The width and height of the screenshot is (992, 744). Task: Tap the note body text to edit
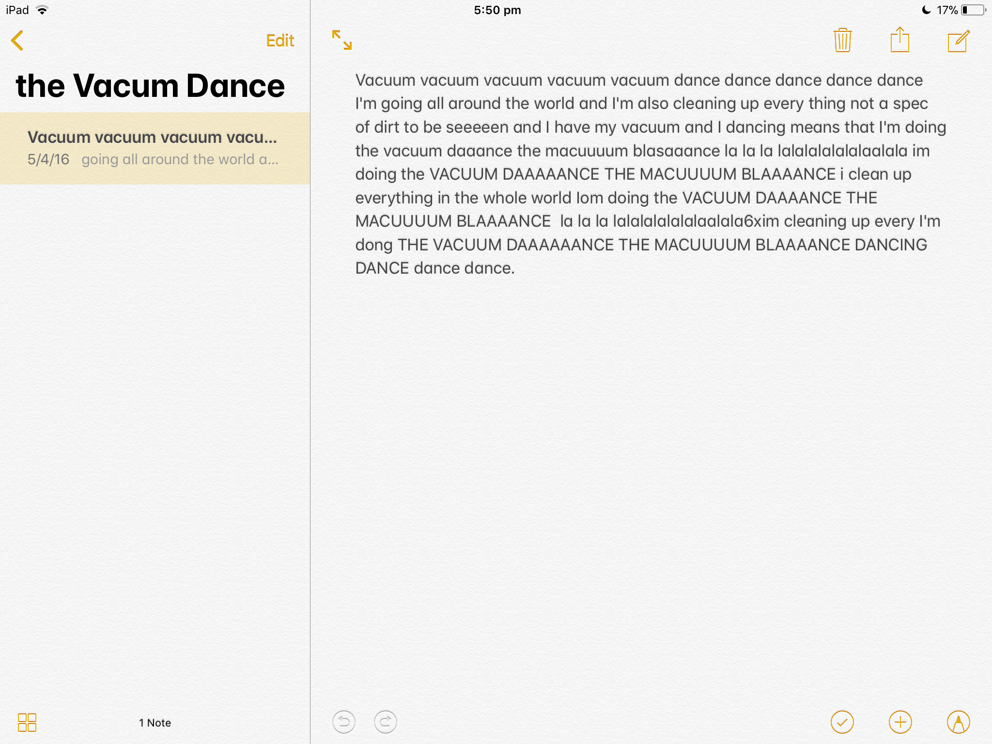point(651,174)
